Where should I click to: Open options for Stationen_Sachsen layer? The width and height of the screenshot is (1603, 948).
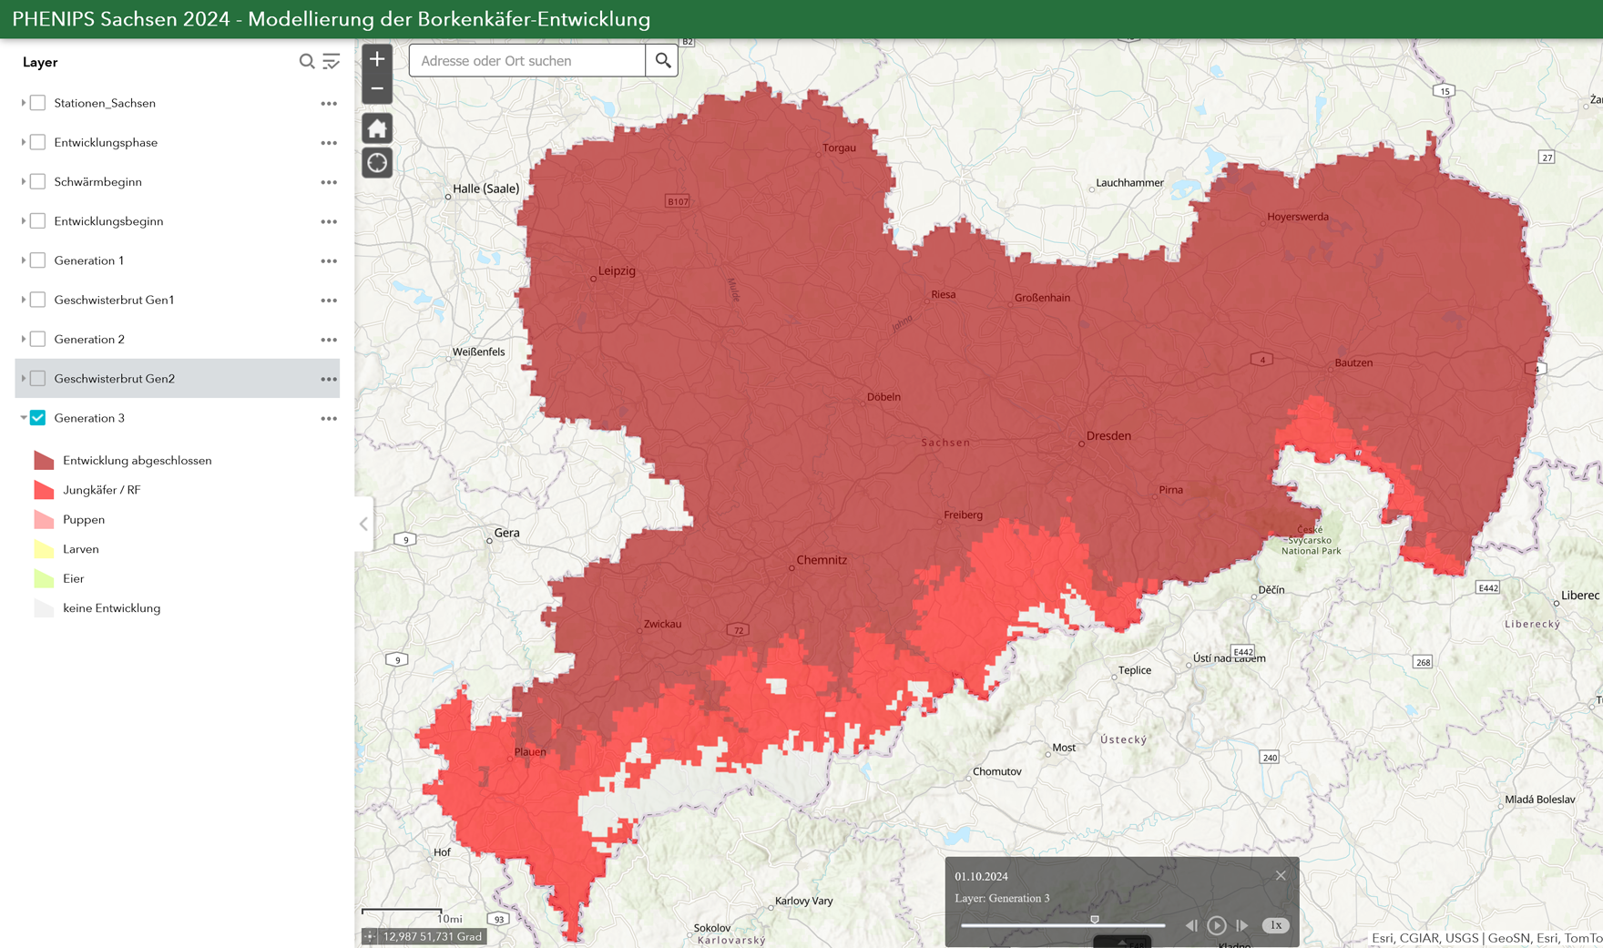(x=329, y=104)
